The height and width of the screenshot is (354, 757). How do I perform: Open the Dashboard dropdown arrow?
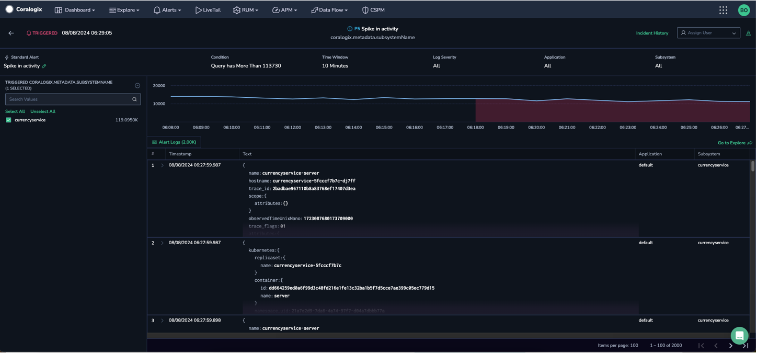tap(94, 10)
